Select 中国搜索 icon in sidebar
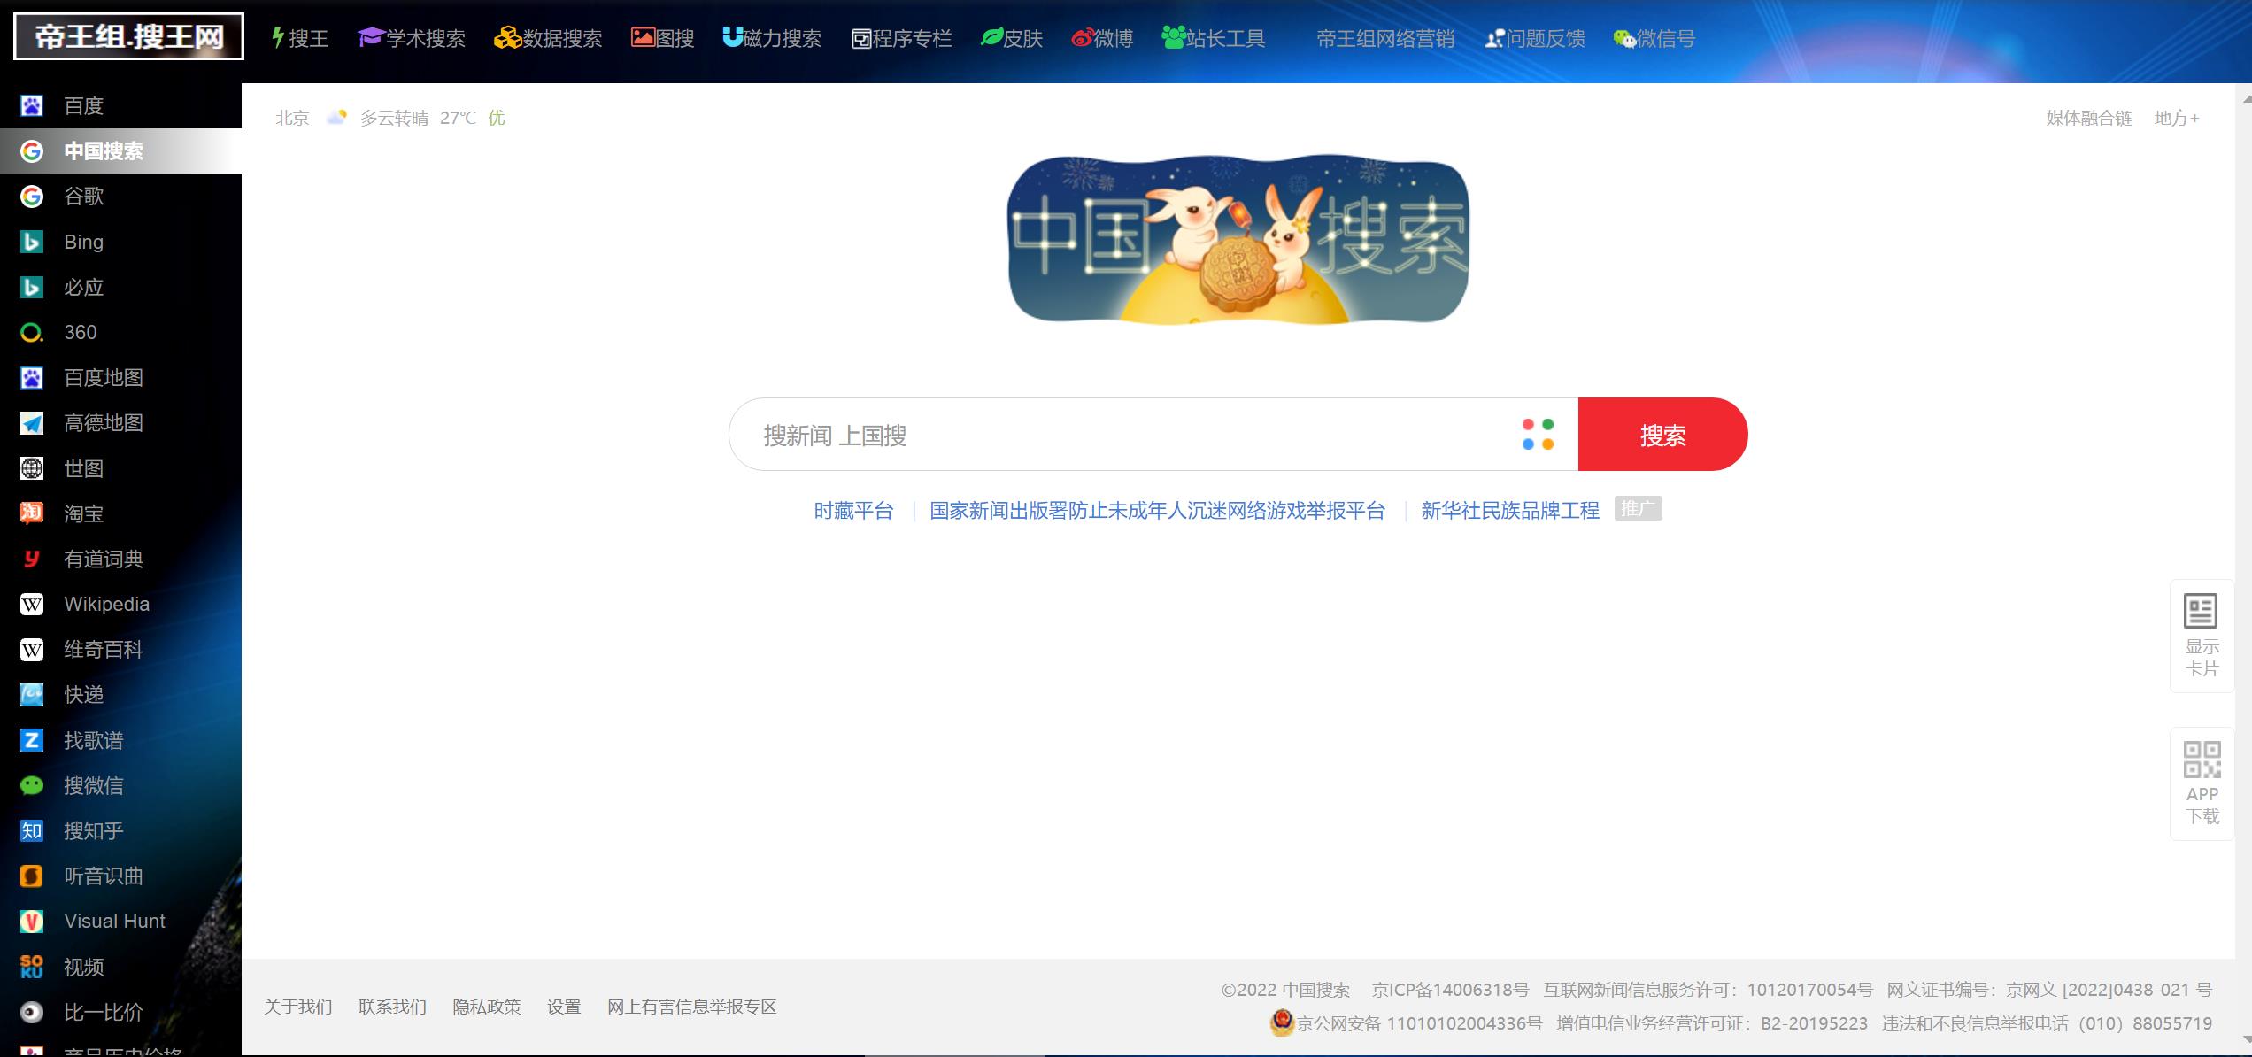 (32, 151)
